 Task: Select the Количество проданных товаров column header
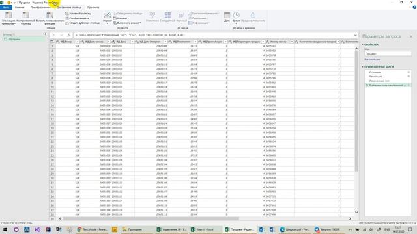(317, 42)
